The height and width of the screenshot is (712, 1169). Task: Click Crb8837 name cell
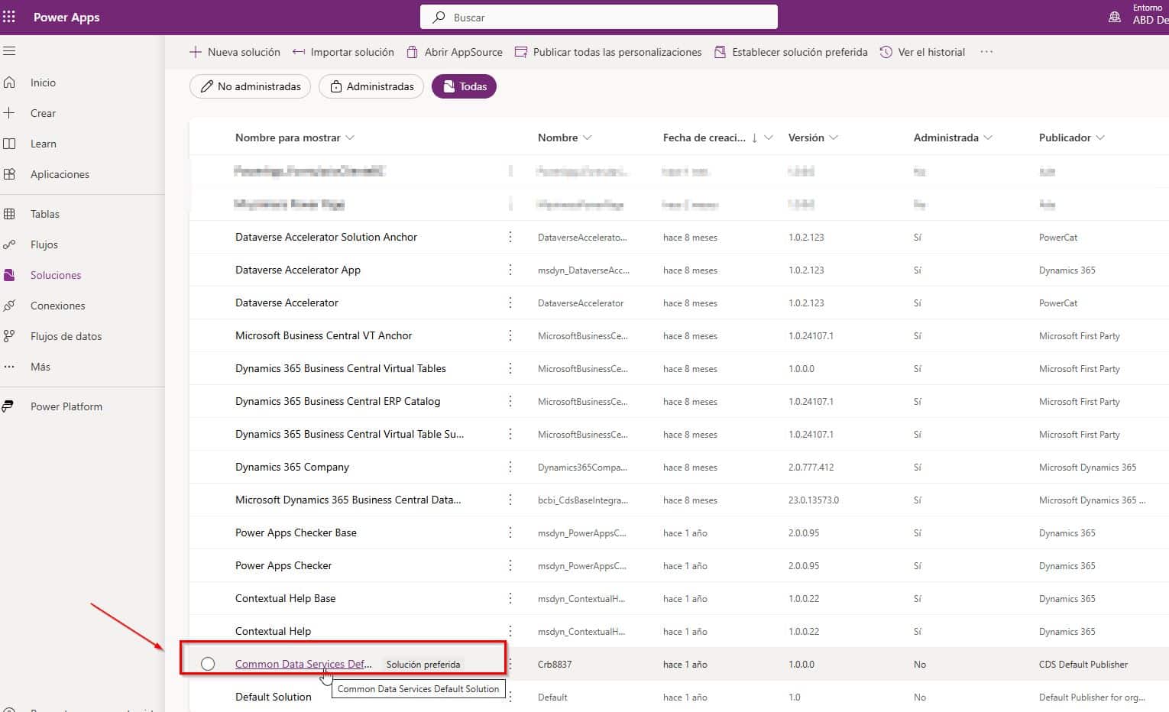click(555, 665)
